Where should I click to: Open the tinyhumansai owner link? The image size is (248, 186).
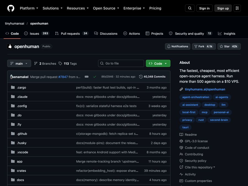(15, 23)
